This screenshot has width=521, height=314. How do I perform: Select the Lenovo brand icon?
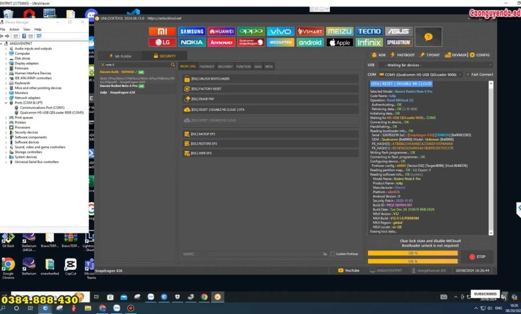(x=221, y=42)
